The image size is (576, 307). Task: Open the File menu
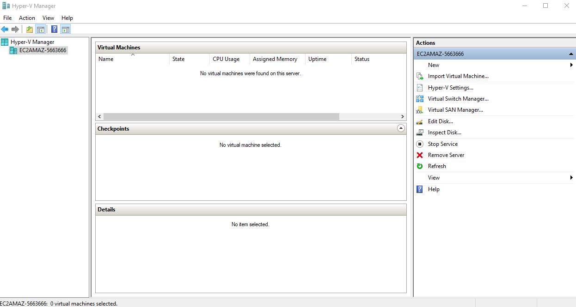pyautogui.click(x=7, y=18)
